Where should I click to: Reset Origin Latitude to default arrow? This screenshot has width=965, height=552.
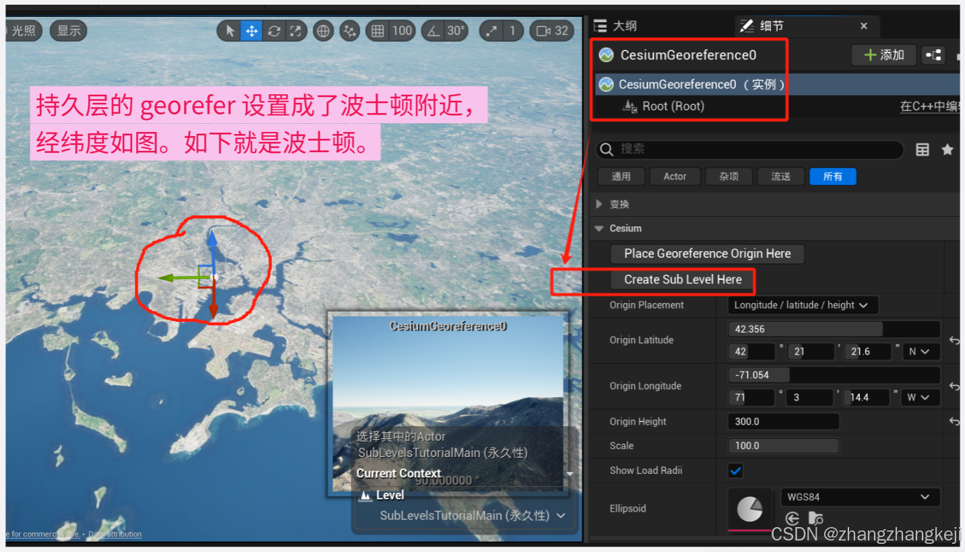pyautogui.click(x=954, y=341)
